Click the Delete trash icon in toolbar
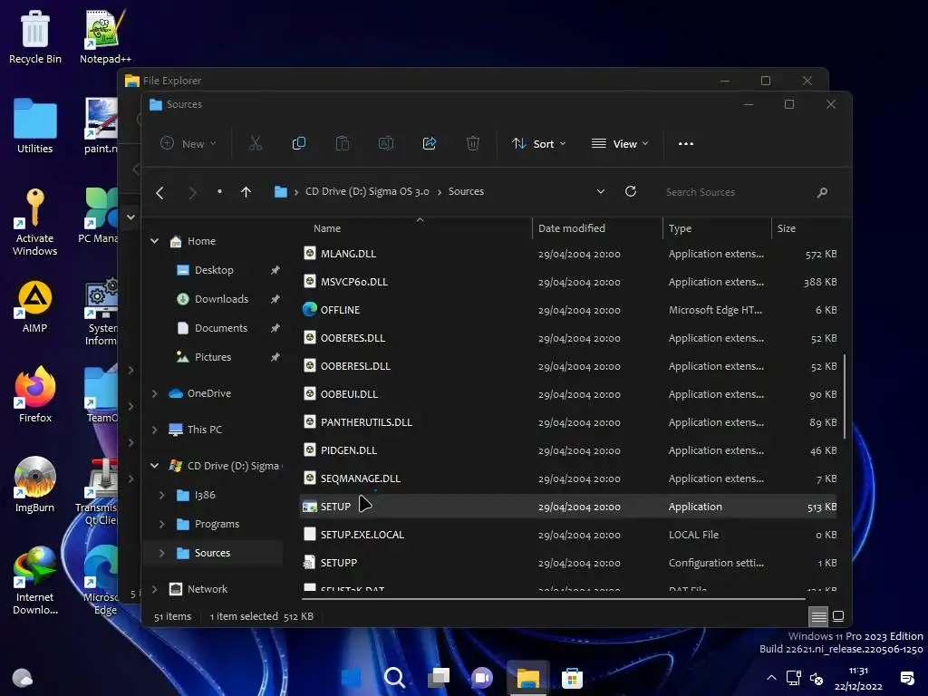Screen dimensions: 928x696 (x=473, y=143)
